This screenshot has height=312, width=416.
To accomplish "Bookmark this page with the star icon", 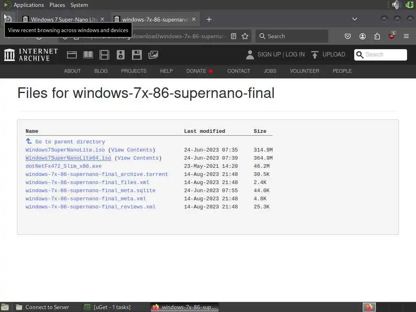I will pyautogui.click(x=245, y=36).
